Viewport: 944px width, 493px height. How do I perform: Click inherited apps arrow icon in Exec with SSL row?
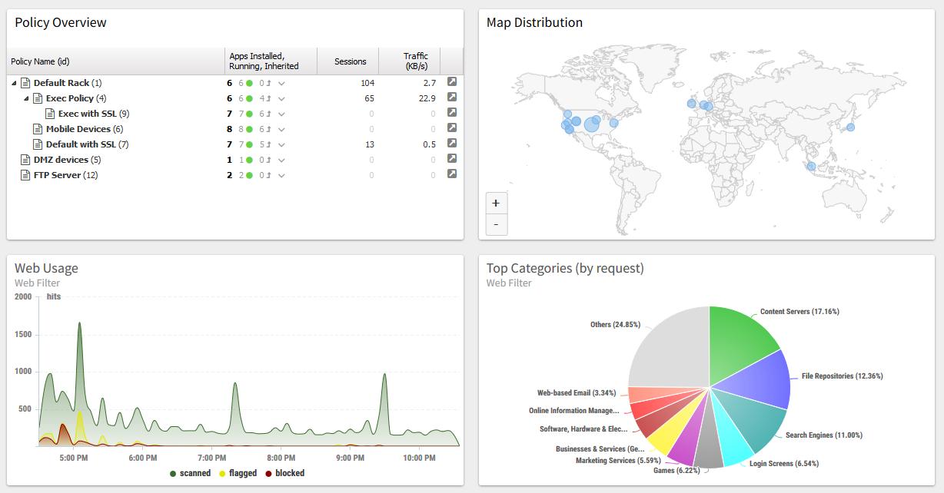[x=269, y=114]
